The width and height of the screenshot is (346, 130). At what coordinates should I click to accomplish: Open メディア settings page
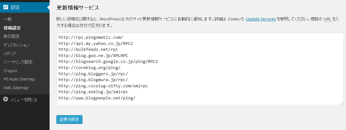pos(10,54)
